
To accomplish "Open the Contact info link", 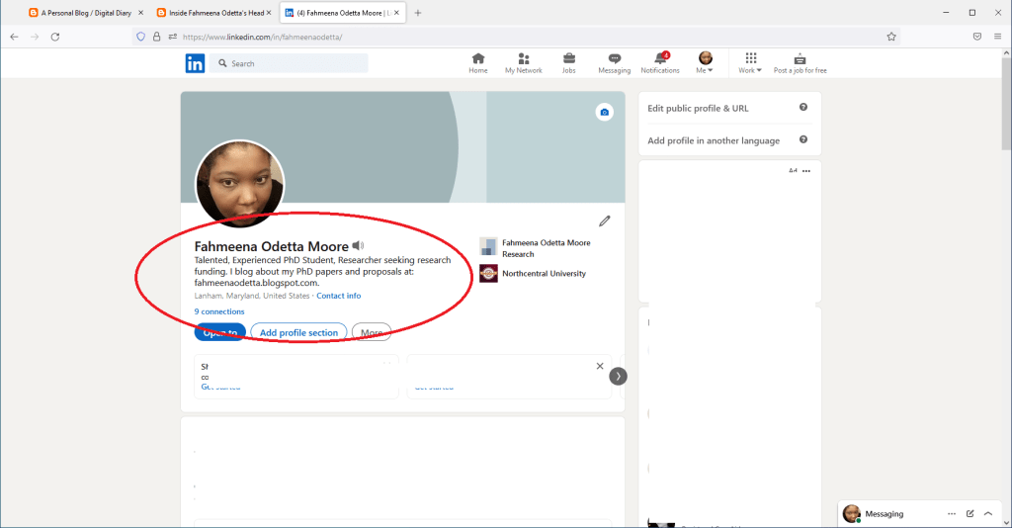I will 339,296.
